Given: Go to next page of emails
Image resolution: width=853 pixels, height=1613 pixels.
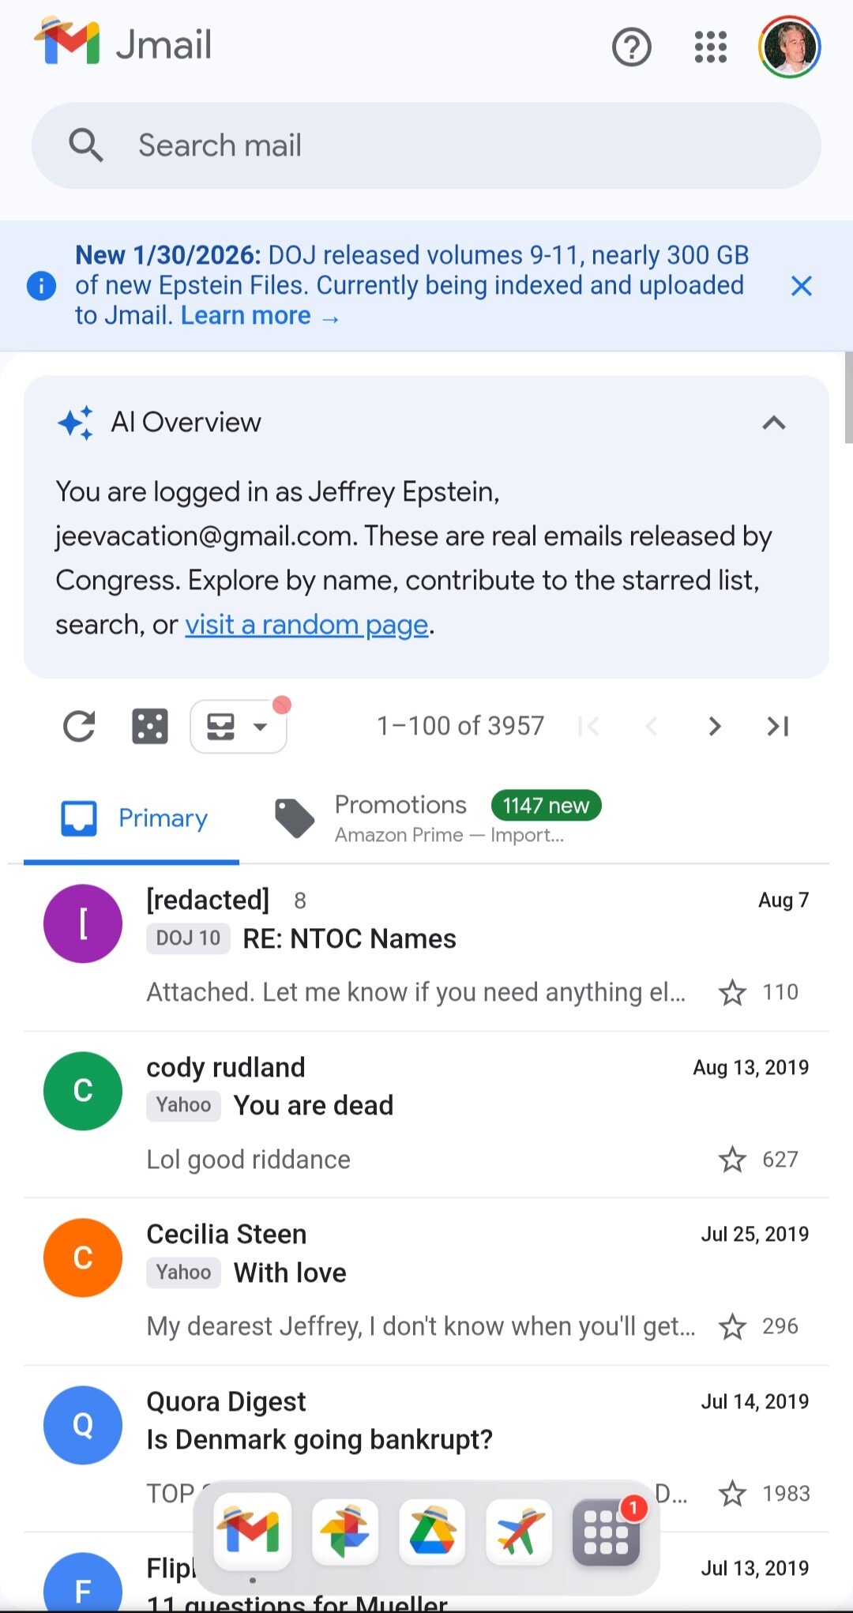Looking at the screenshot, I should coord(715,726).
